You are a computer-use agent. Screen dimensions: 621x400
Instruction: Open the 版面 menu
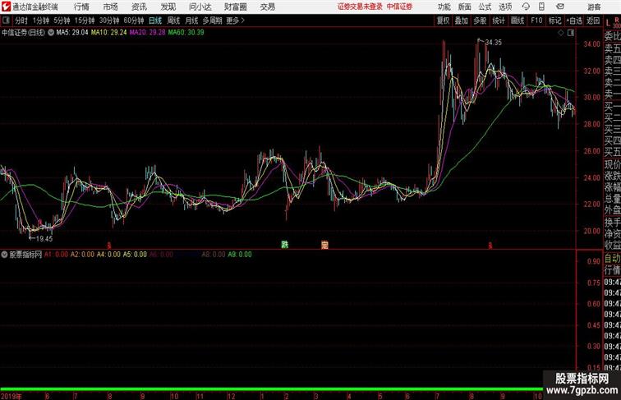(465, 7)
